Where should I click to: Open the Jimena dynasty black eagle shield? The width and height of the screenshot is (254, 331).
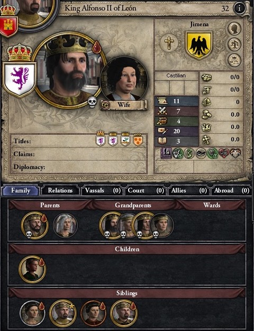pos(199,45)
